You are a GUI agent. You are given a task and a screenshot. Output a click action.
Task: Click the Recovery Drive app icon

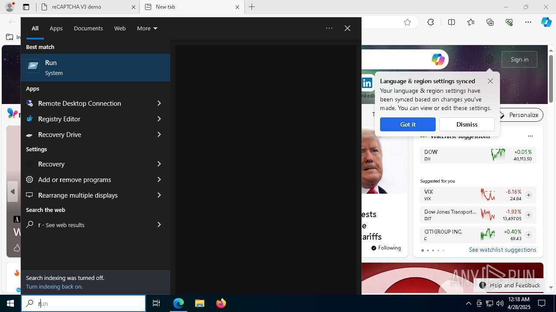coord(30,135)
